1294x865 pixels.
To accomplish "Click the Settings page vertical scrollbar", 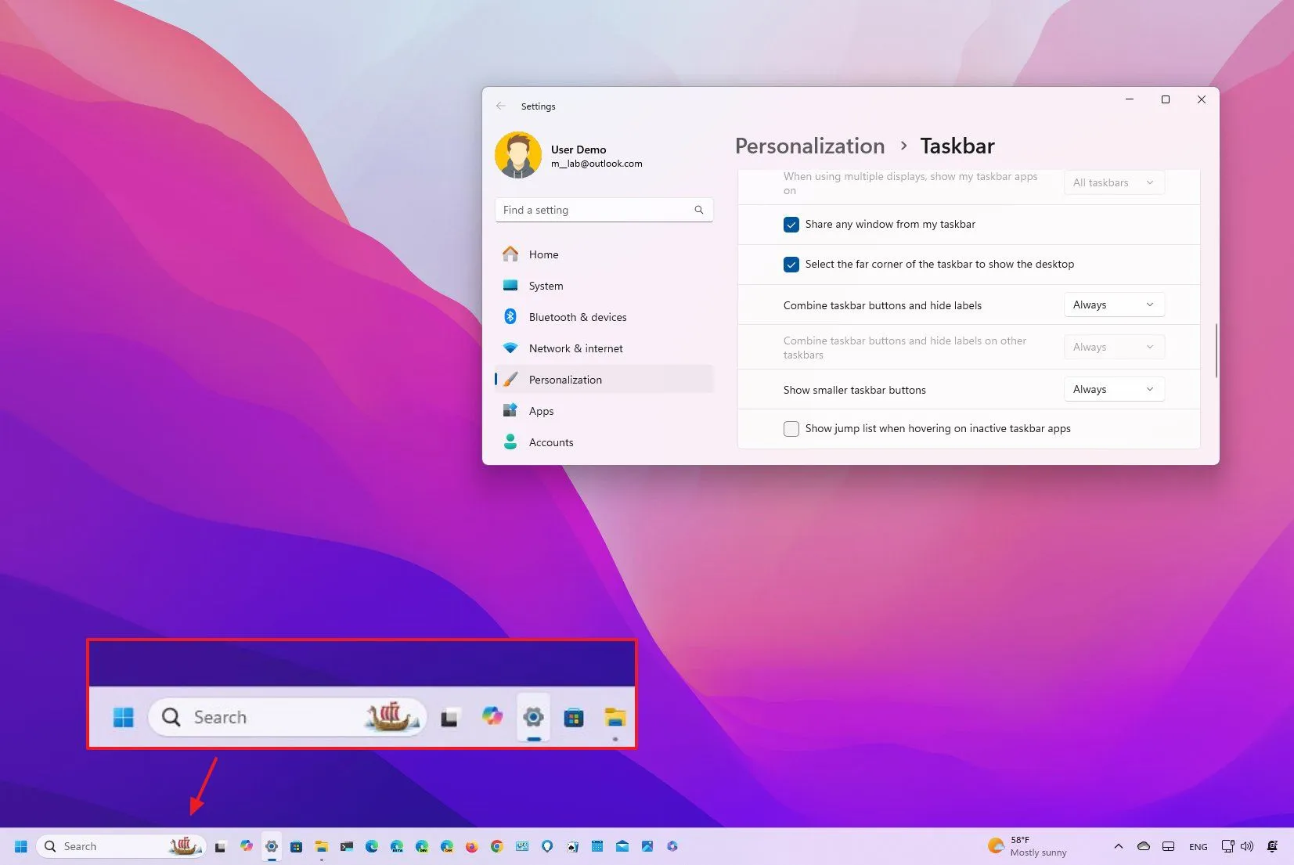I will (1216, 351).
